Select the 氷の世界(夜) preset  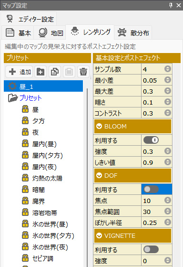click(x=50, y=247)
